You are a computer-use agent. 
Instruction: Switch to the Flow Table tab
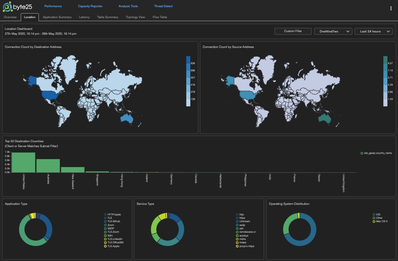click(x=160, y=17)
